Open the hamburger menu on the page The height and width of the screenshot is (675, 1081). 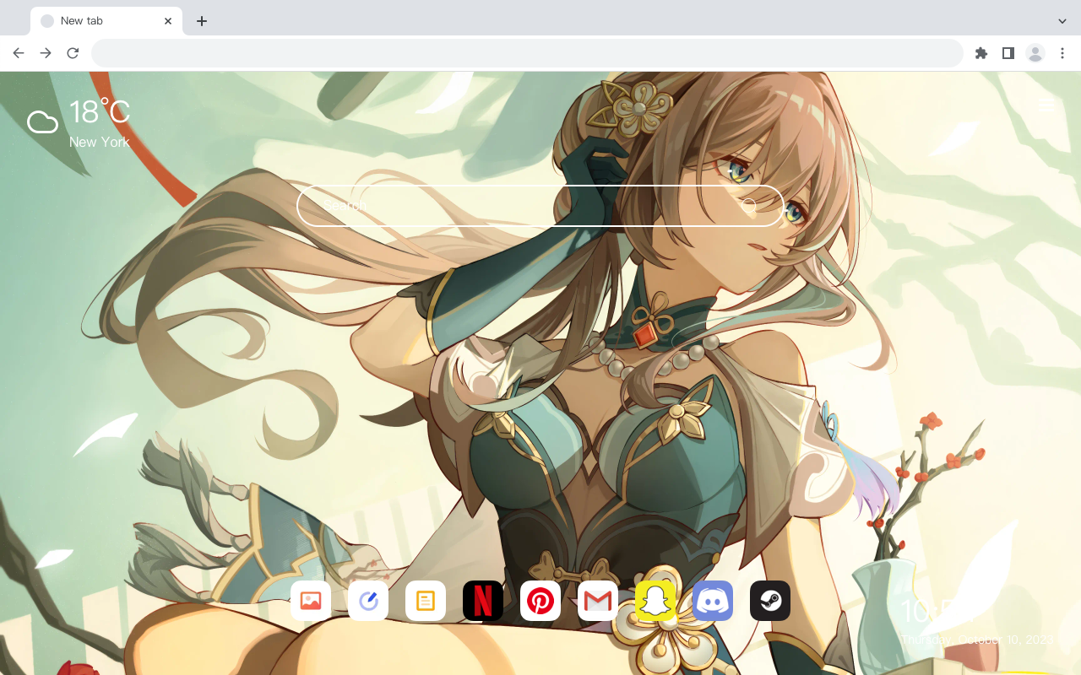pos(1046,105)
